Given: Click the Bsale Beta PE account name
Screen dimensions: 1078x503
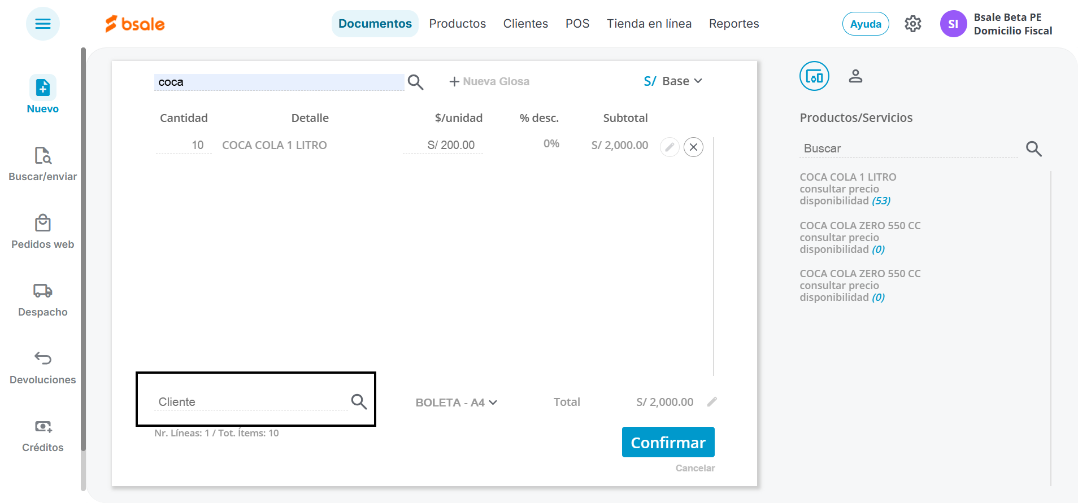Looking at the screenshot, I should (1007, 17).
